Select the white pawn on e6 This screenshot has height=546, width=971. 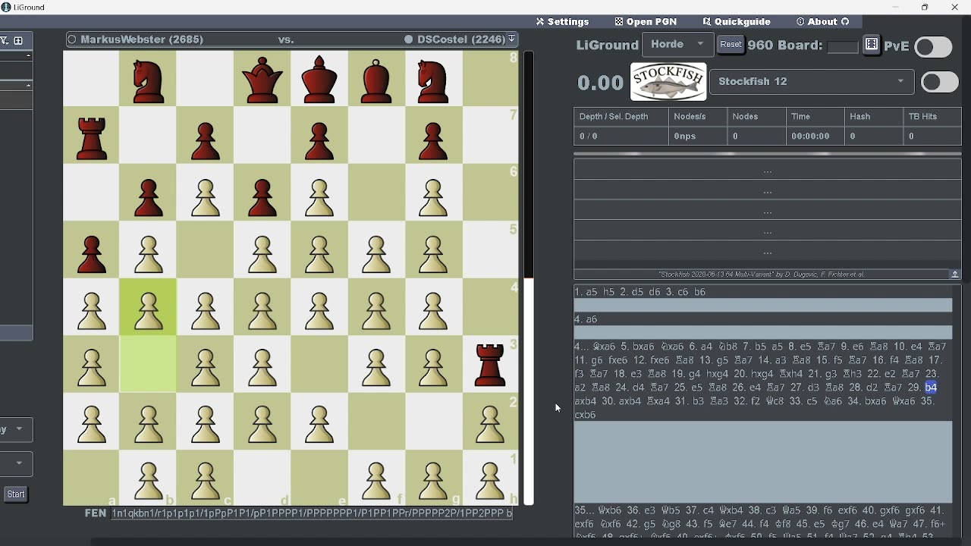tap(319, 197)
